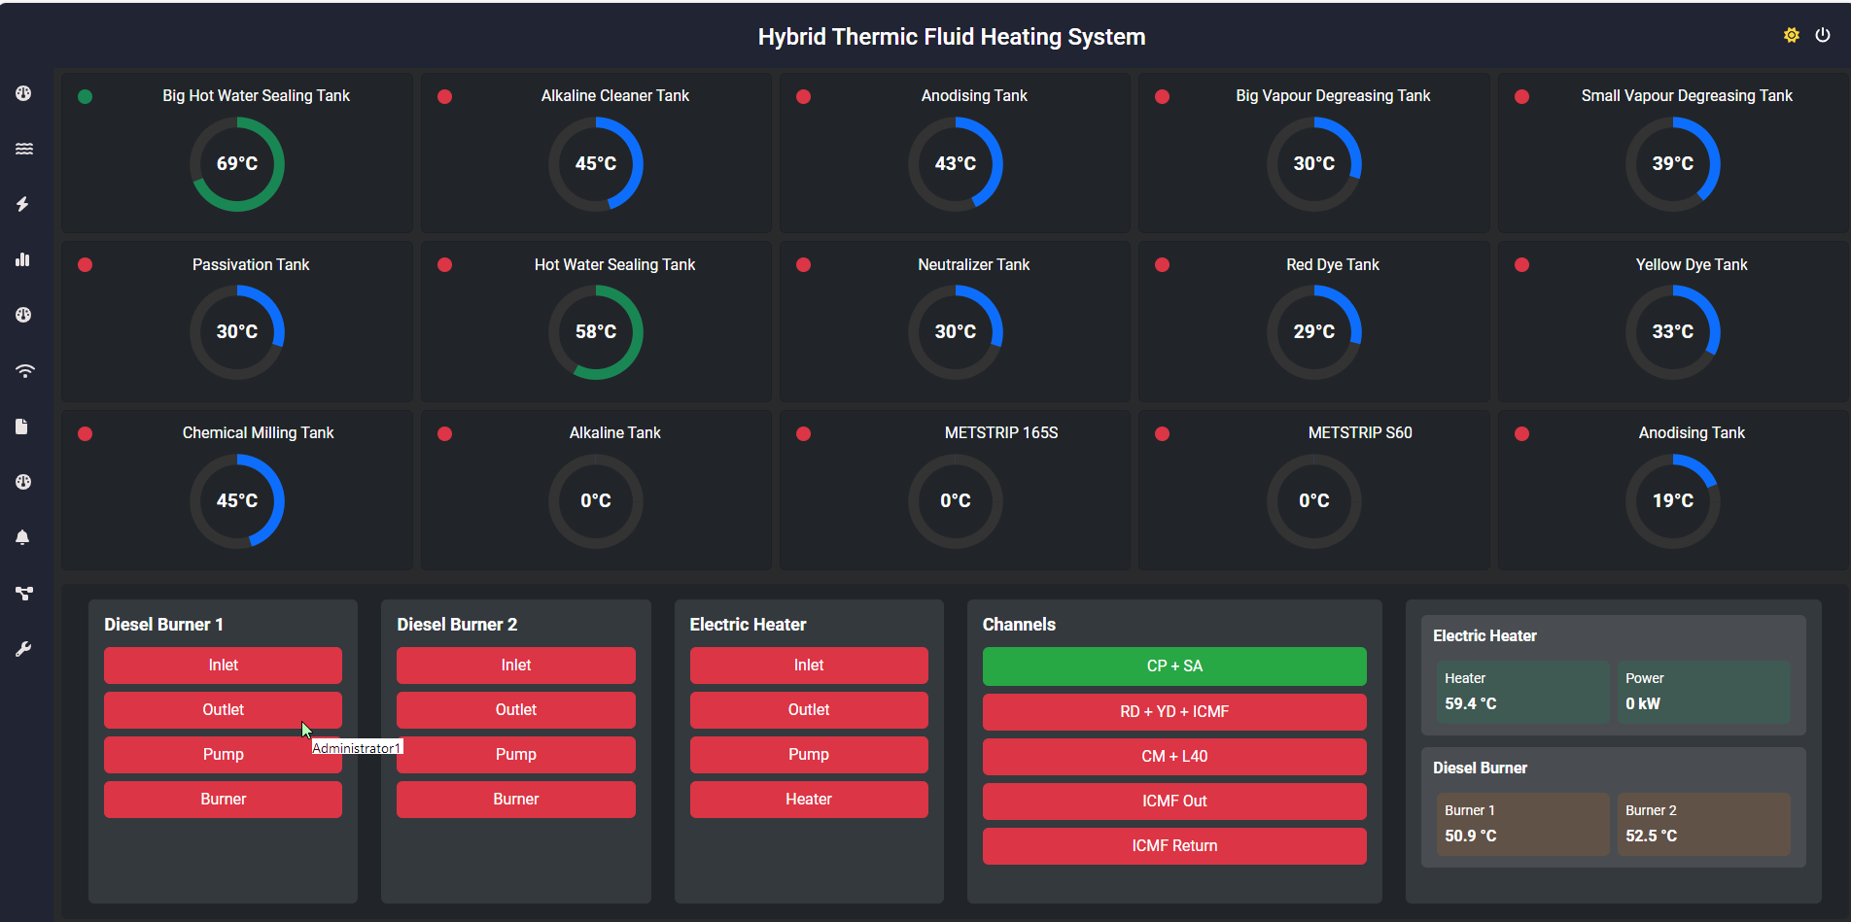This screenshot has width=1851, height=922.
Task: Toggle the CP + SA channel off
Action: 1173,666
